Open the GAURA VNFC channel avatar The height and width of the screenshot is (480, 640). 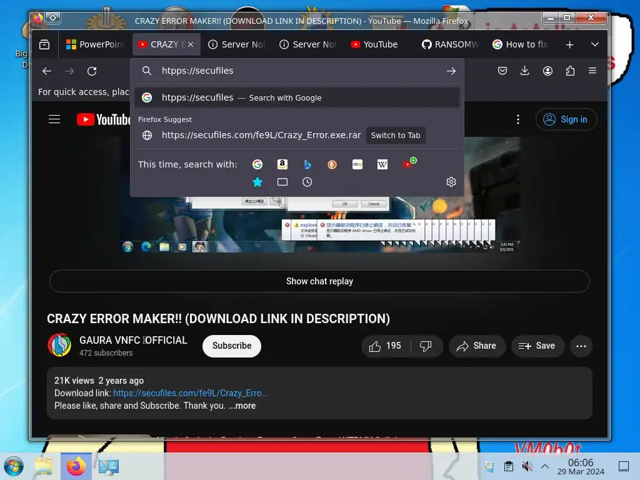[59, 345]
